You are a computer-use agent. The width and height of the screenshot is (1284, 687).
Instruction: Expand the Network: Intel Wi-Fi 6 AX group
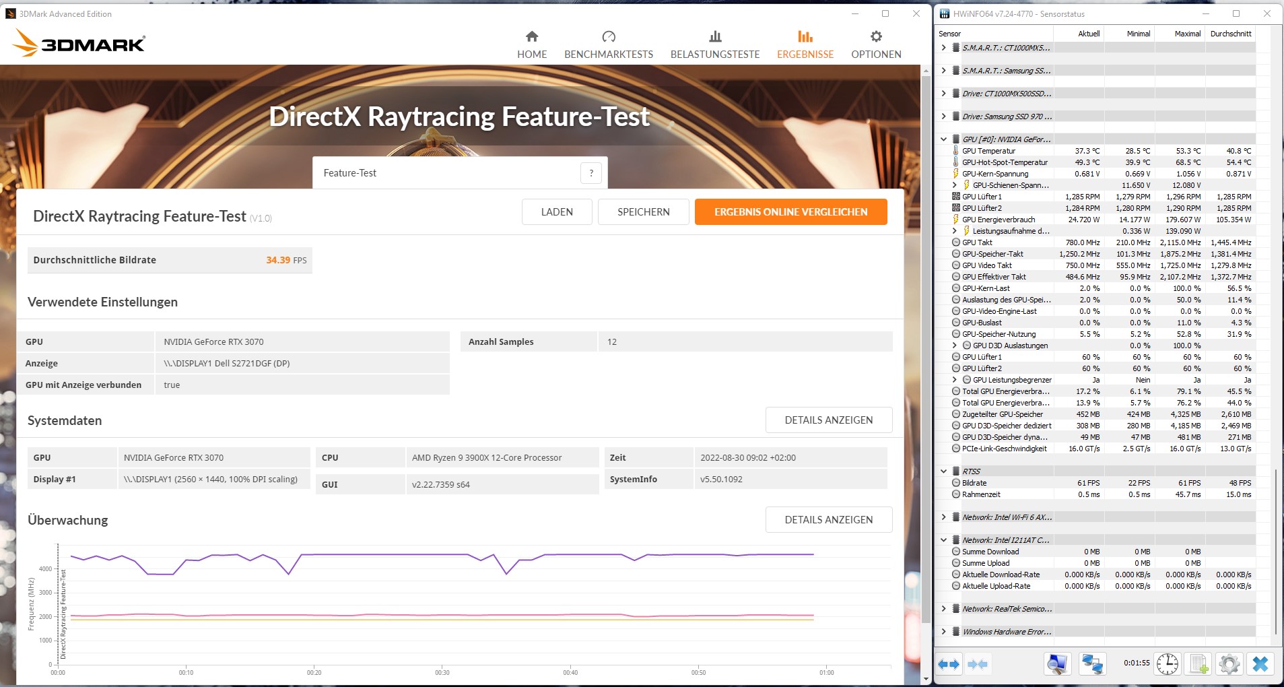[943, 517]
